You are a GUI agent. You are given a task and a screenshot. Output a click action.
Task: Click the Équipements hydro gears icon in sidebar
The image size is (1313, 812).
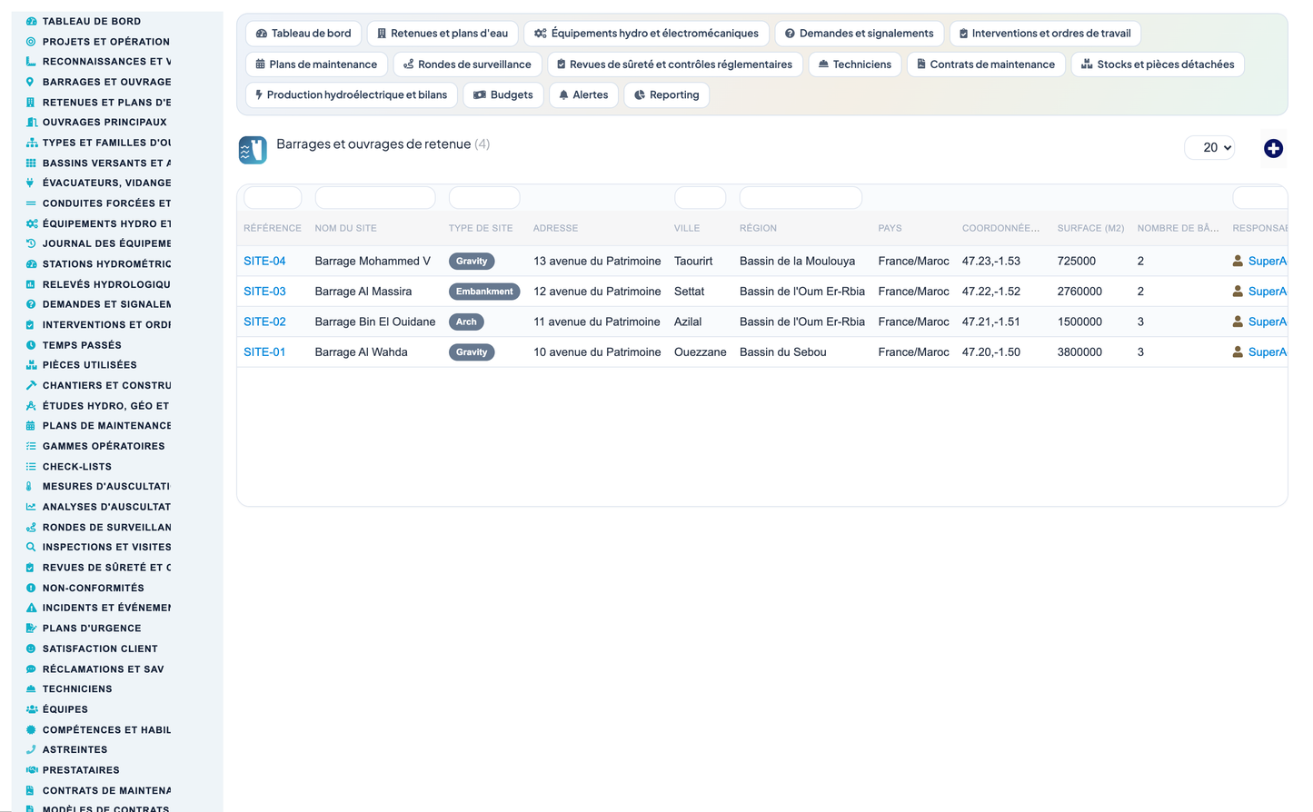(x=31, y=223)
